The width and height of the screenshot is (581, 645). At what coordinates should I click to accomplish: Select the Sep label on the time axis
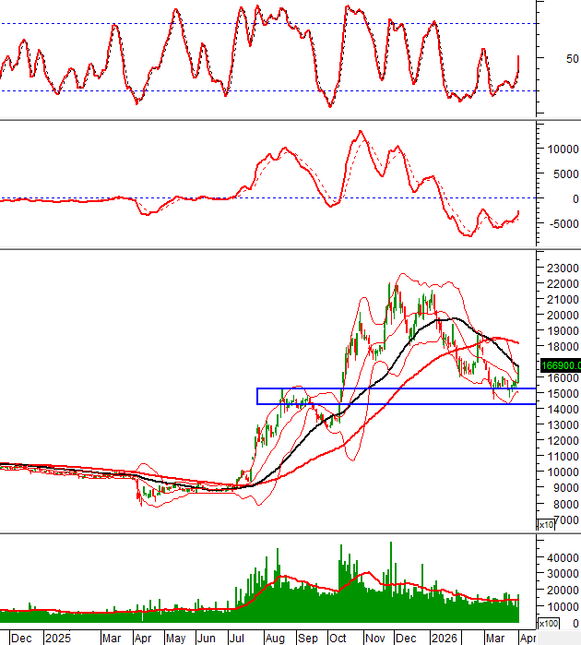pos(307,638)
